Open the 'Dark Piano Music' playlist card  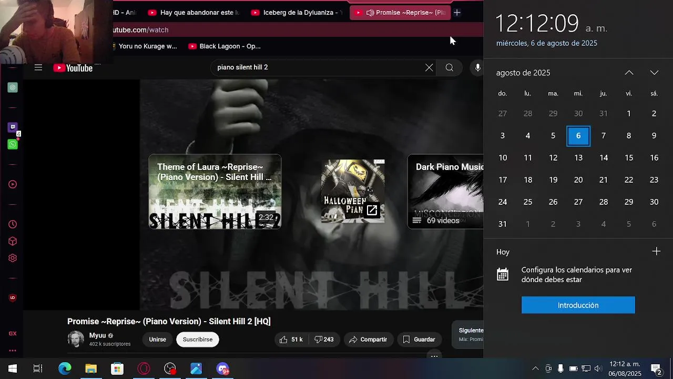(x=445, y=192)
